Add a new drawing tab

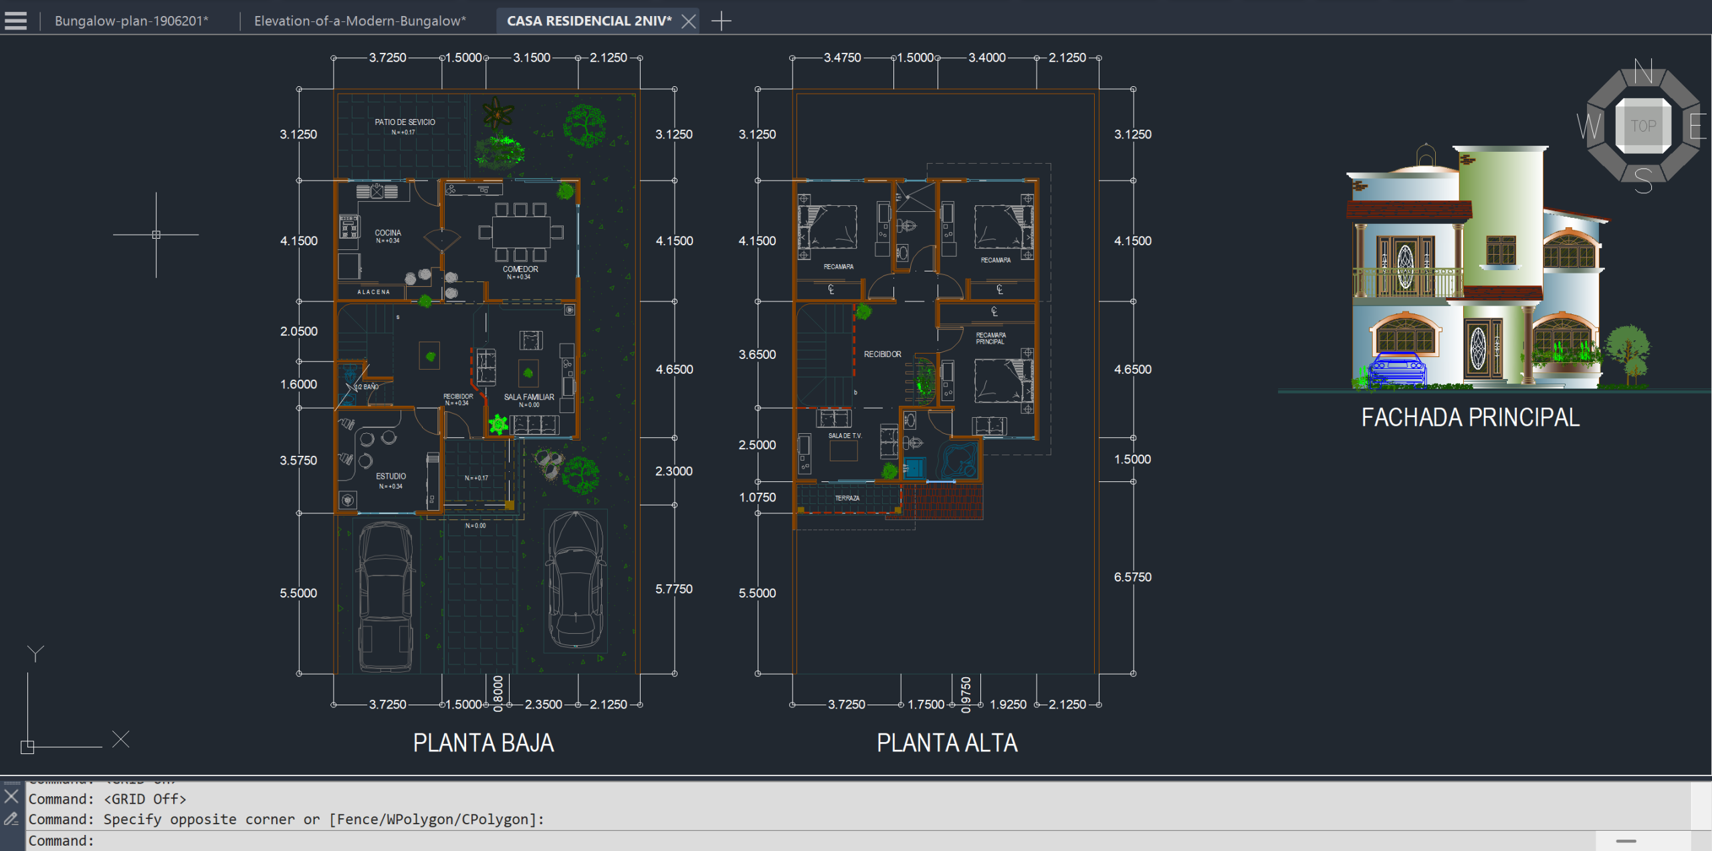(x=721, y=21)
